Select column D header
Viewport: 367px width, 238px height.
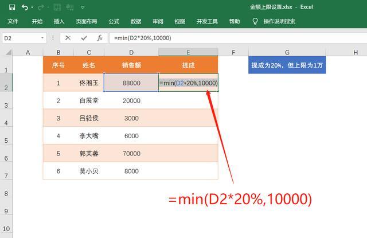131,52
